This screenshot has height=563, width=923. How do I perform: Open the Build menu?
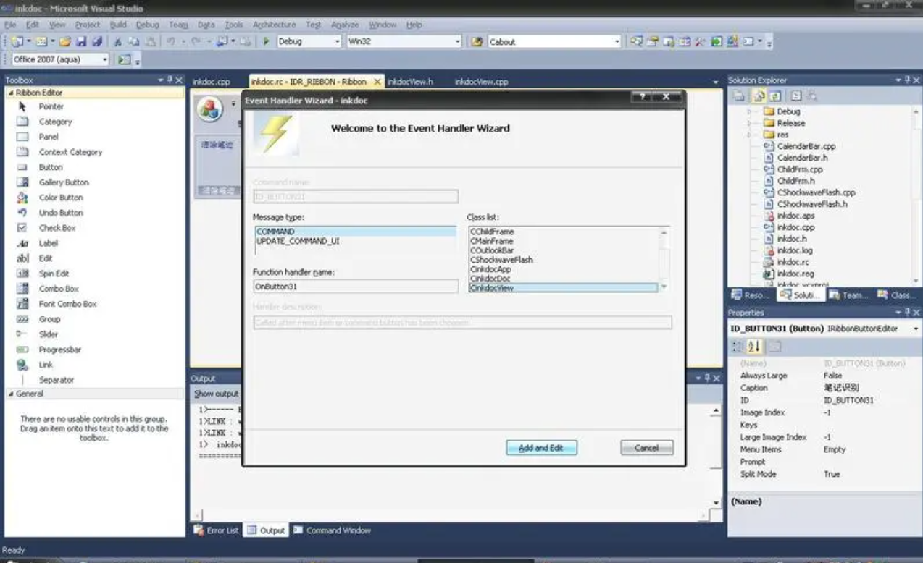(118, 25)
